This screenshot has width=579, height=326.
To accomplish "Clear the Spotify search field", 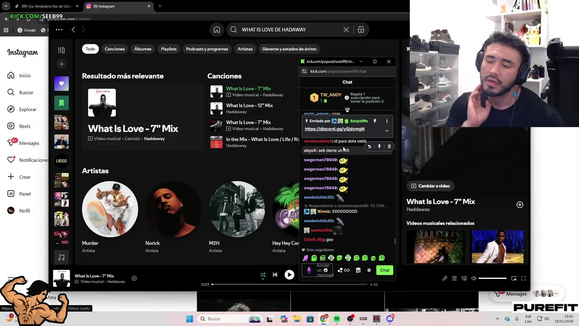I will click(346, 29).
